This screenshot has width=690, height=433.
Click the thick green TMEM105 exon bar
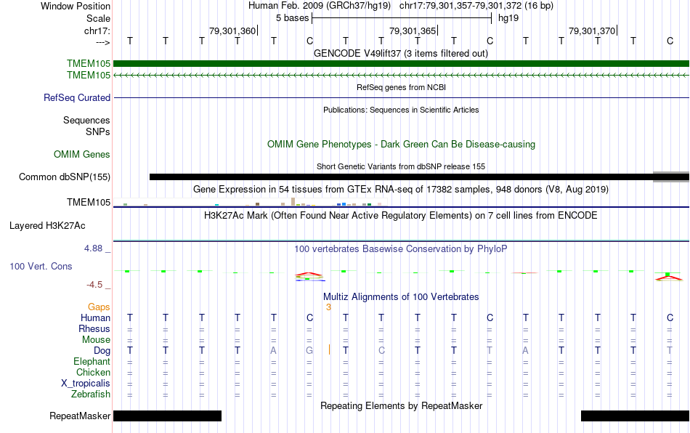pos(401,64)
